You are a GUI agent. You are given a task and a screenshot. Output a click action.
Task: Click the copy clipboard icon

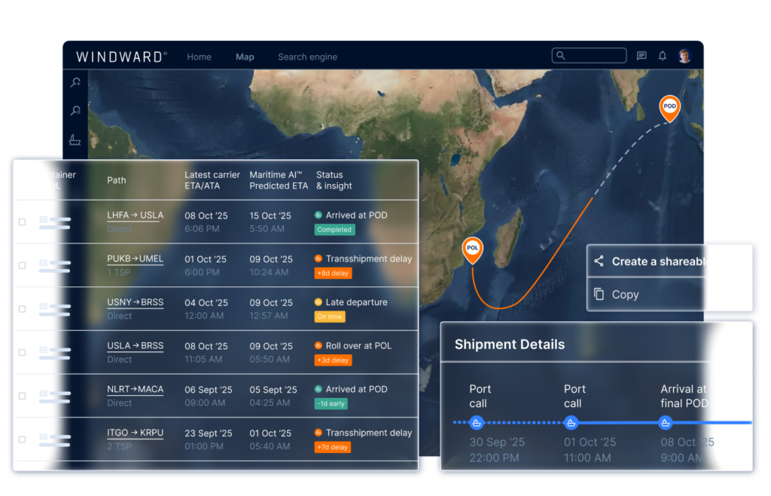pyautogui.click(x=599, y=294)
